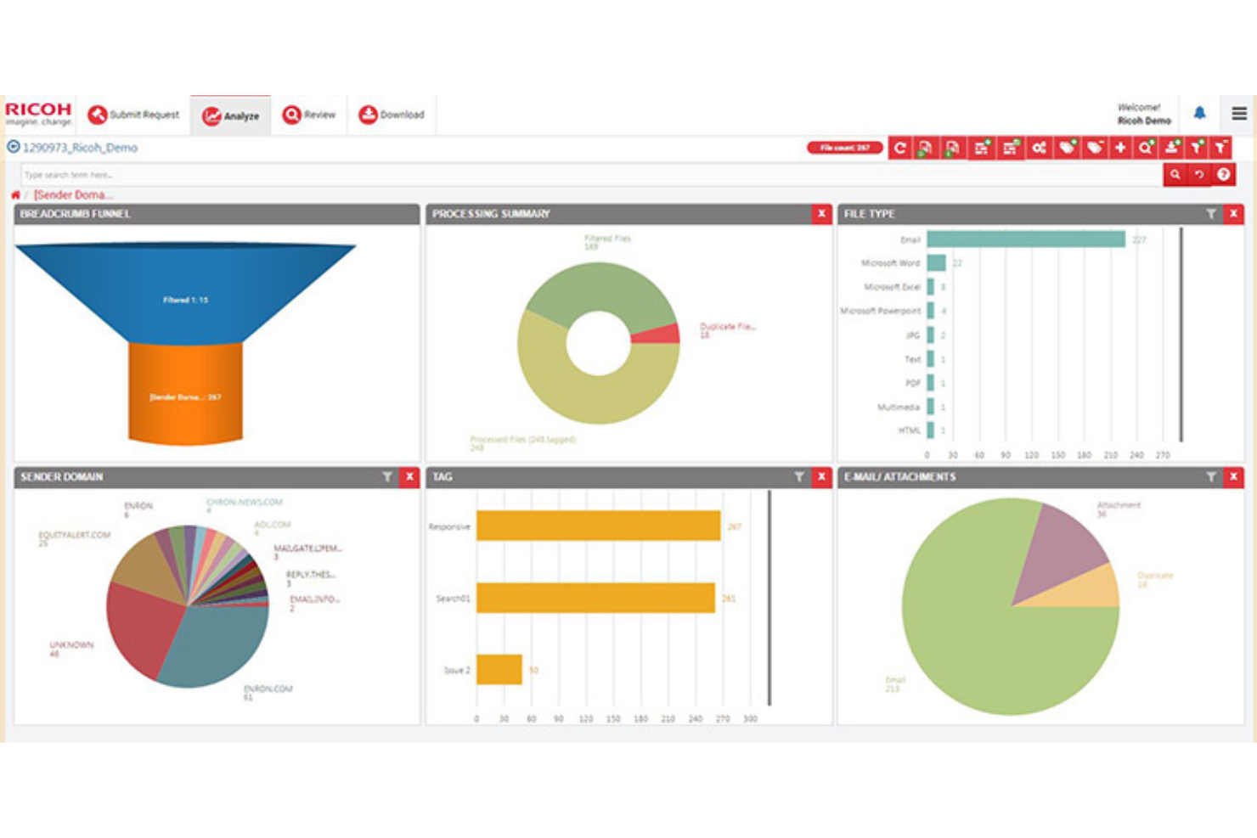Switch to the Download tab
The image size is (1257, 838).
[393, 114]
